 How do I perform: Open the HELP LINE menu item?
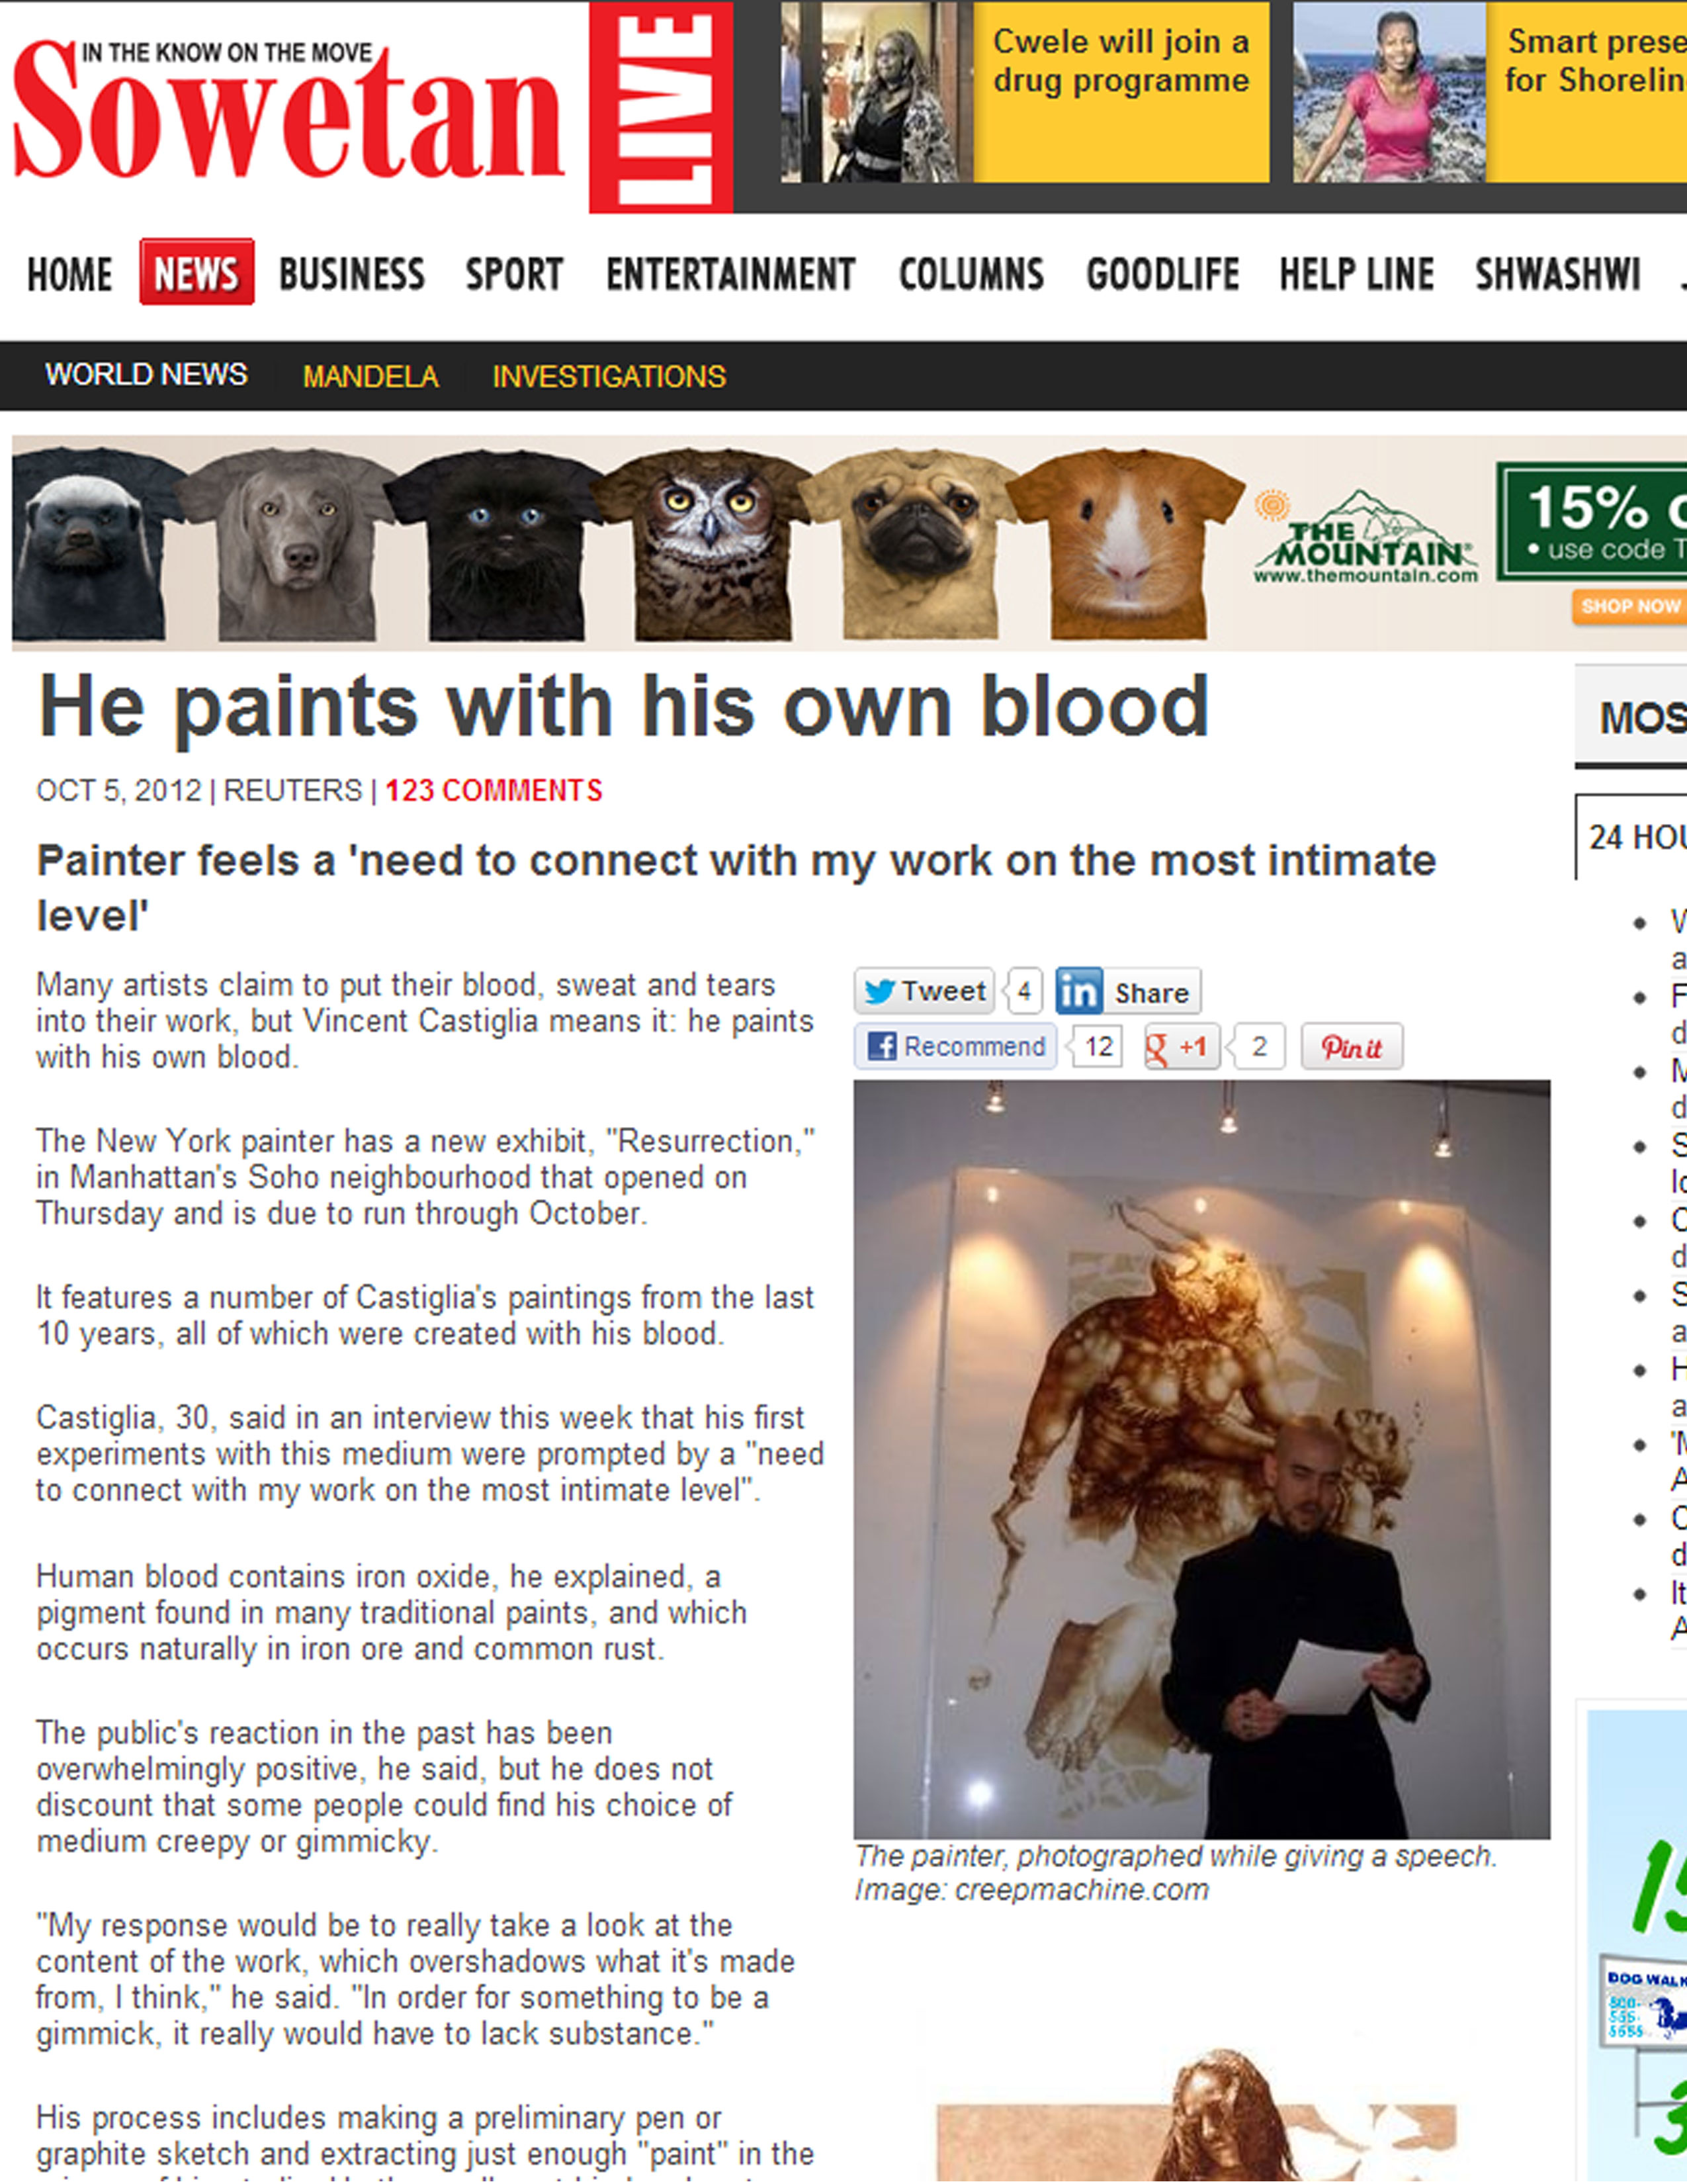pyautogui.click(x=1356, y=274)
